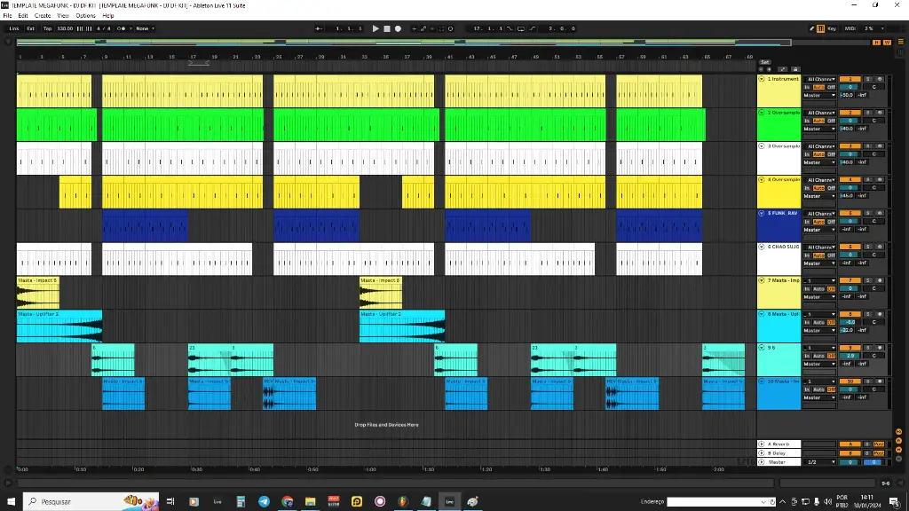Click the Session Record circle button

coord(450,28)
